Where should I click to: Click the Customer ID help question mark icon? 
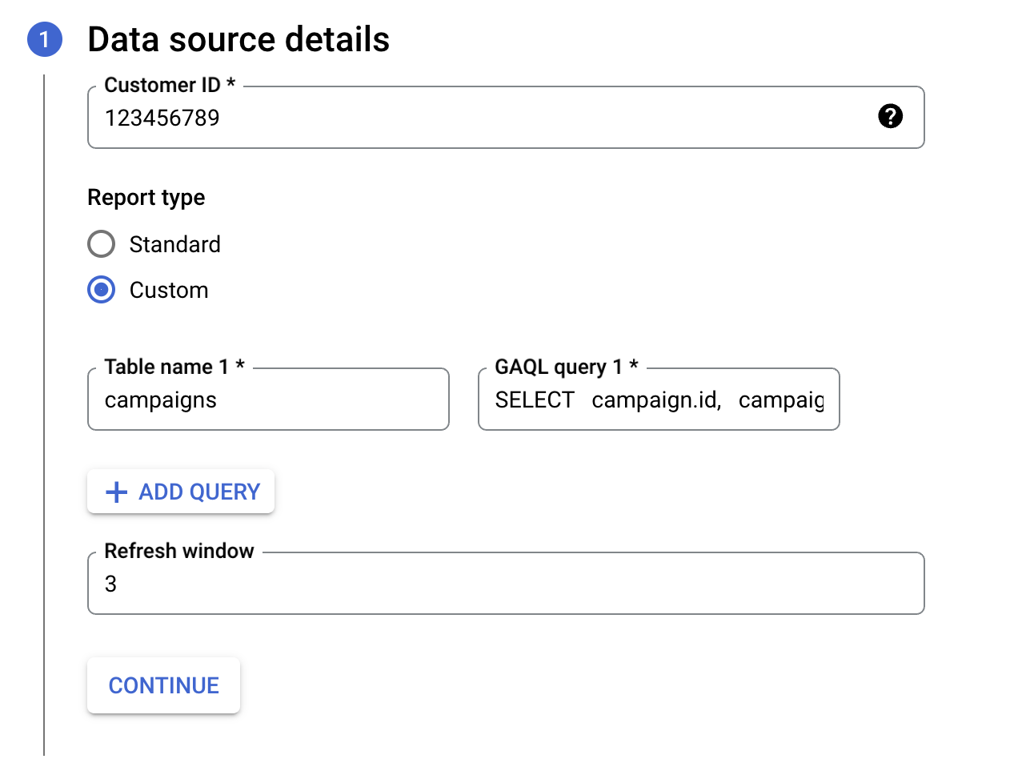(890, 117)
